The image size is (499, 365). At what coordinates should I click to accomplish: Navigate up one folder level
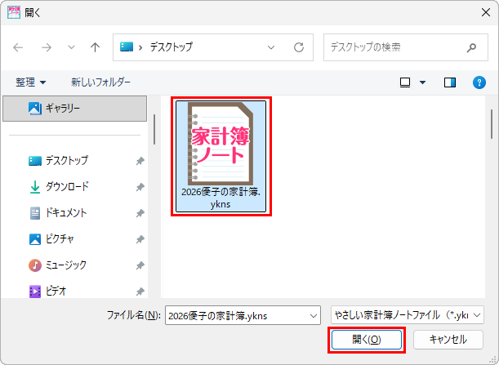point(95,47)
